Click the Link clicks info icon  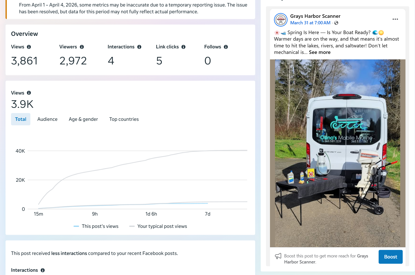(x=183, y=47)
